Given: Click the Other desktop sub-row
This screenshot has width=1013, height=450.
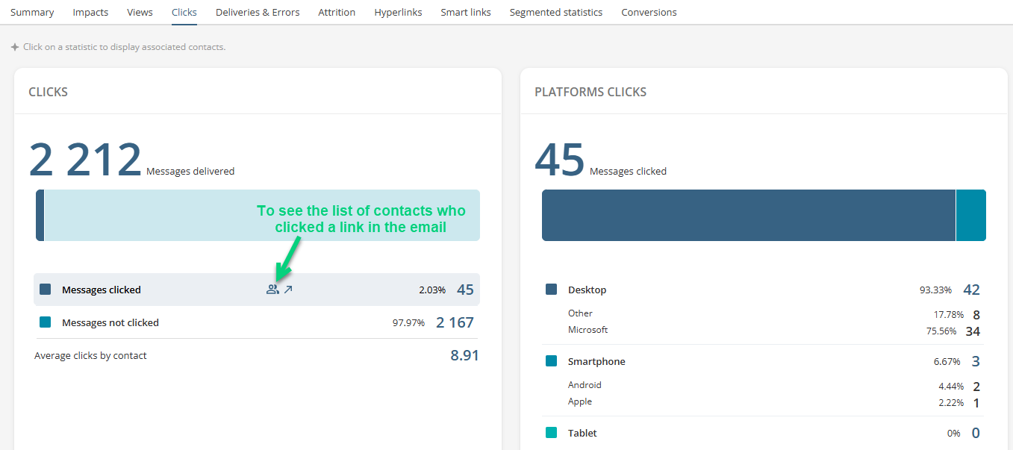Looking at the screenshot, I should 773,313.
